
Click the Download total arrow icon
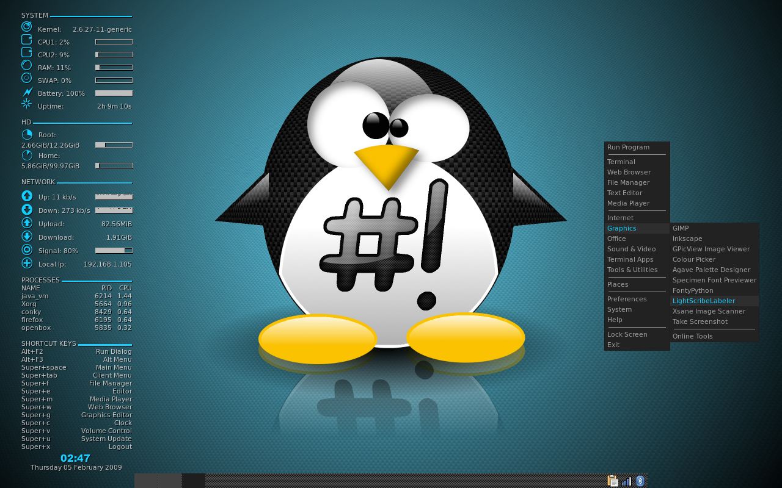tap(27, 236)
